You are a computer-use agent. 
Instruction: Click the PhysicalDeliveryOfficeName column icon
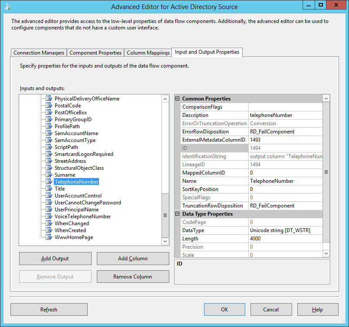[49, 98]
